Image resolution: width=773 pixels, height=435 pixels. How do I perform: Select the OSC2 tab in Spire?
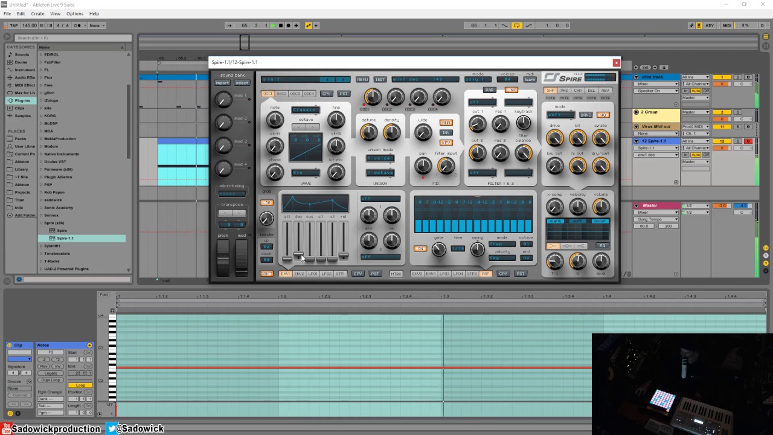click(281, 94)
